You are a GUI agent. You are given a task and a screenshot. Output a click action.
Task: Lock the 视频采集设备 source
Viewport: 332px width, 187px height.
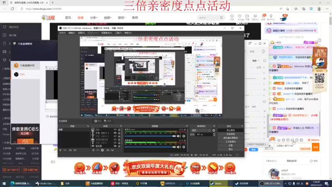click(x=119, y=140)
